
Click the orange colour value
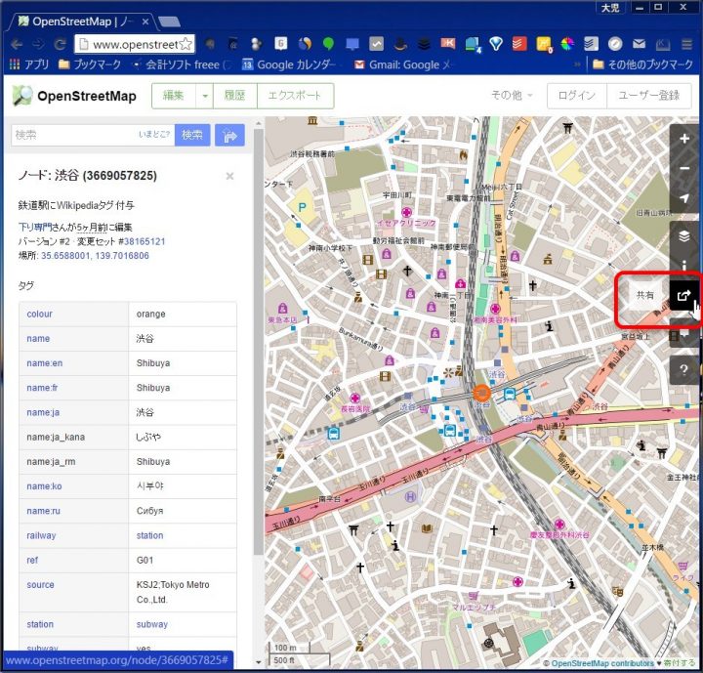(x=151, y=315)
